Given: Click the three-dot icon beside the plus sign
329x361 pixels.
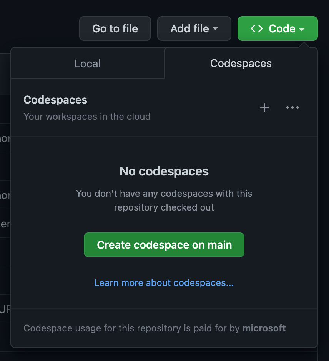Looking at the screenshot, I should (292, 108).
